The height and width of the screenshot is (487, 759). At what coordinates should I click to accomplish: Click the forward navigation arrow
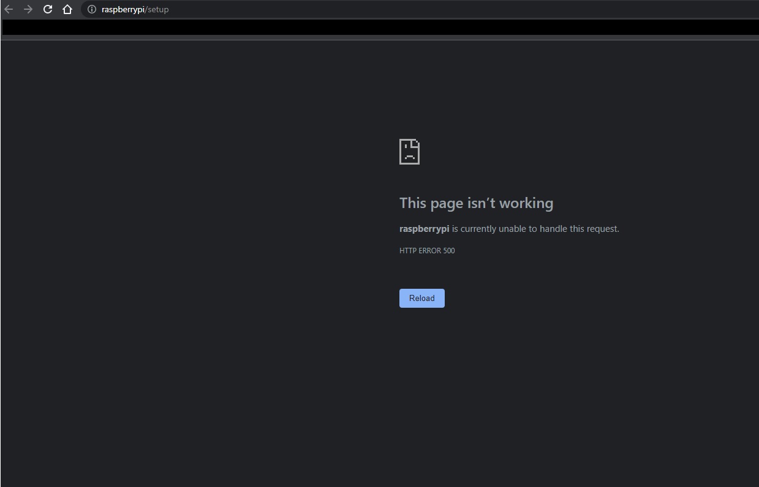pyautogui.click(x=28, y=9)
